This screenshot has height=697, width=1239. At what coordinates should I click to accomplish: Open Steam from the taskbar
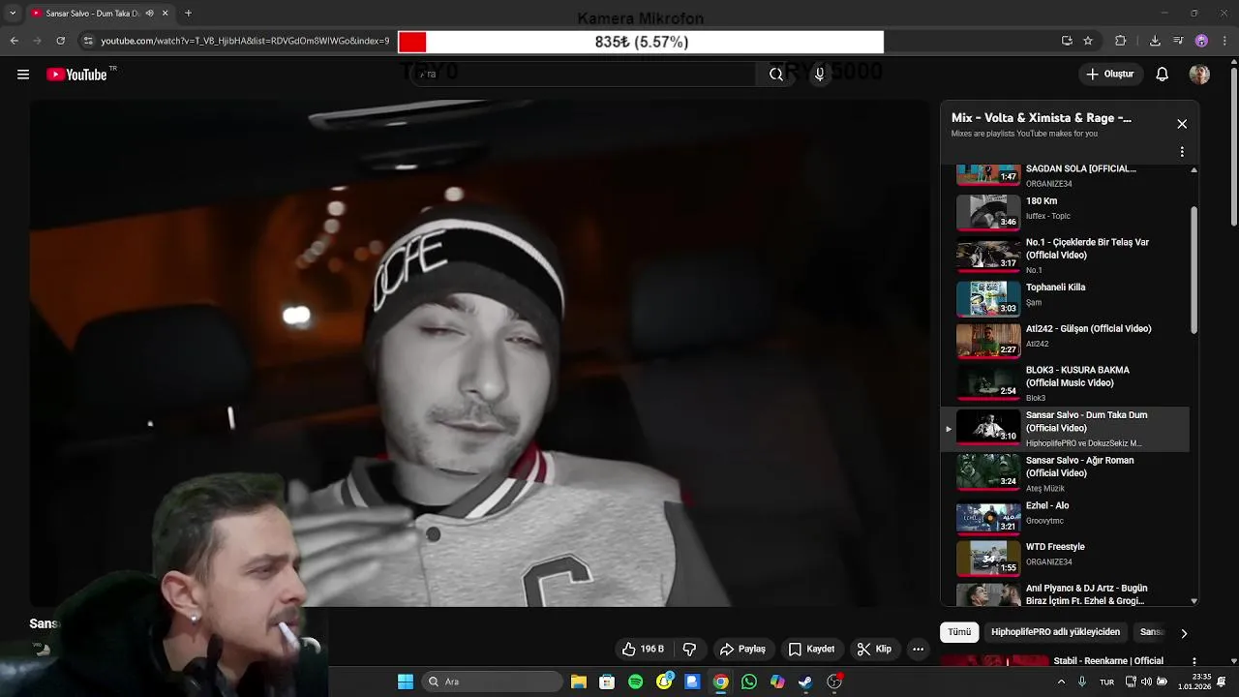805,682
